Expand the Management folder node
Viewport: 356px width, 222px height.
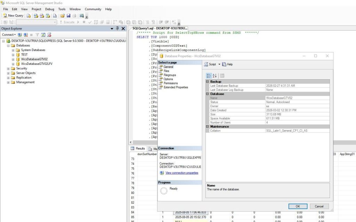pos(8,83)
